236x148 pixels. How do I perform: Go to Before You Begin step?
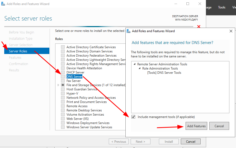coord(22,32)
